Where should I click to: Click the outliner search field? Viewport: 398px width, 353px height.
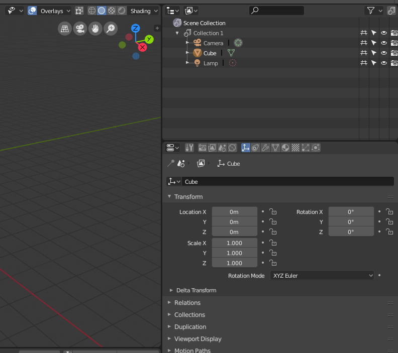[277, 11]
